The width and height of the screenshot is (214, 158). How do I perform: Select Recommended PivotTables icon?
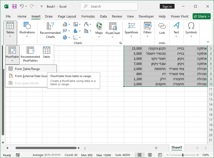click(30, 50)
